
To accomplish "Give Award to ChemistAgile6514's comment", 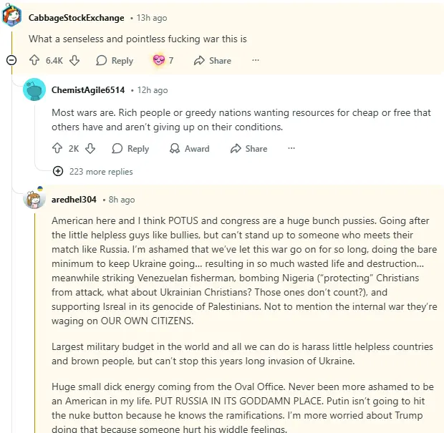I will (x=189, y=149).
